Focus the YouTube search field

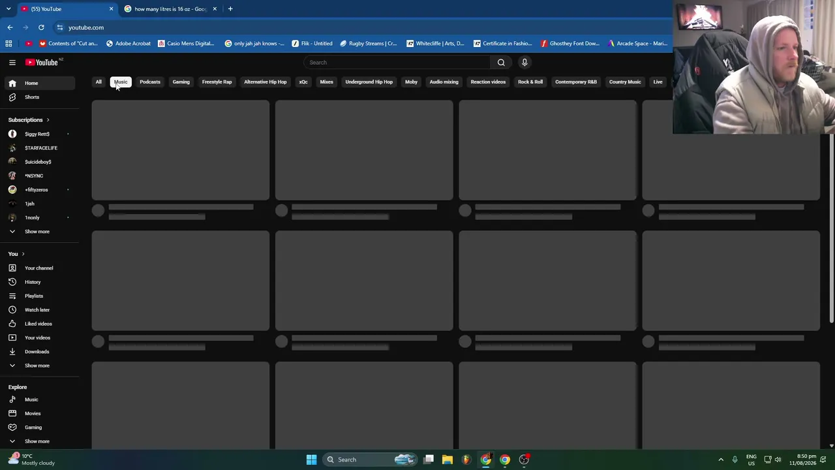coord(397,63)
